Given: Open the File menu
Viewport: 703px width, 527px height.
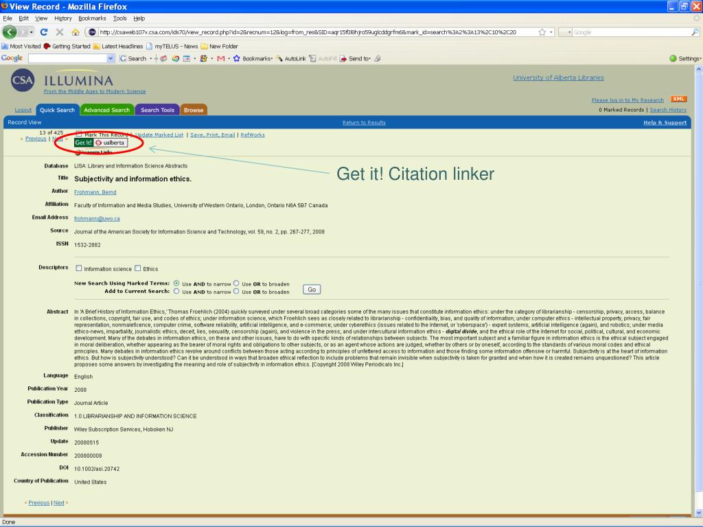Looking at the screenshot, I should [7, 19].
